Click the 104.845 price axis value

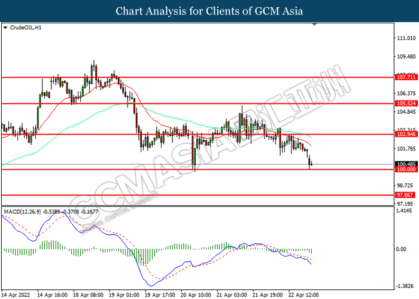(406, 112)
